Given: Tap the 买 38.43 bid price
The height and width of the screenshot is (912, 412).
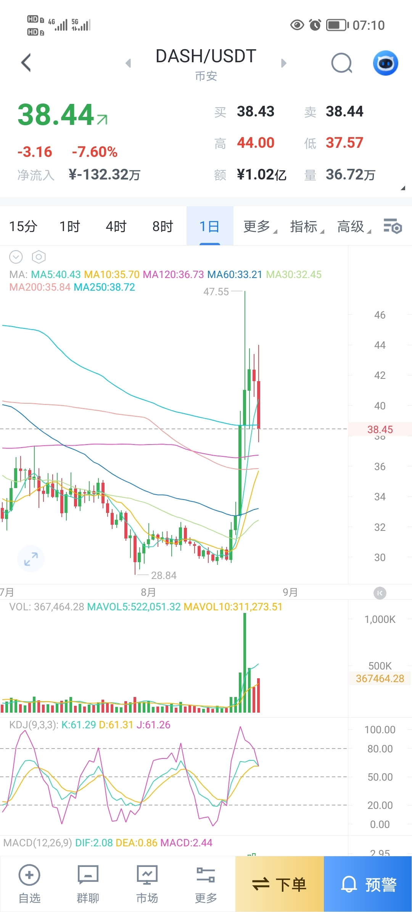Looking at the screenshot, I should coord(256,112).
